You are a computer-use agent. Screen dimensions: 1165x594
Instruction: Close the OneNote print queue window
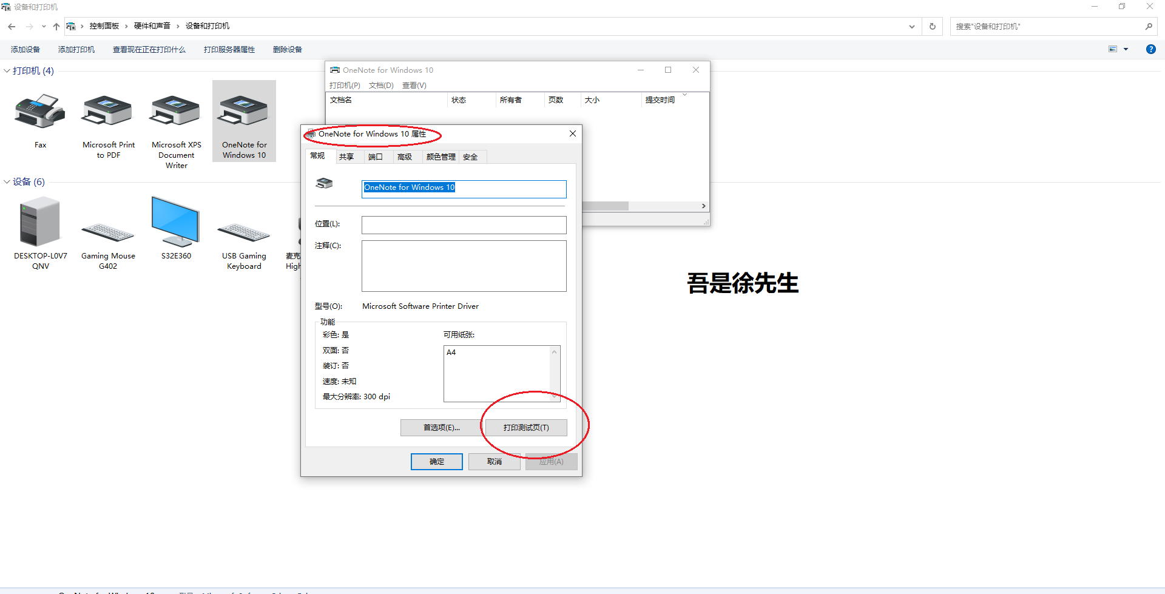[x=696, y=70]
